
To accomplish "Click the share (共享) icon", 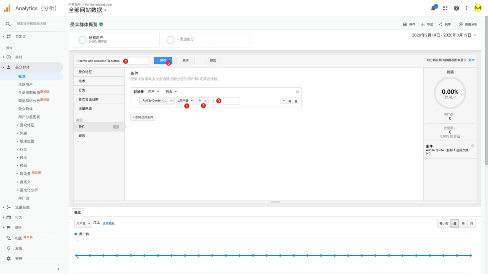I will tap(440, 24).
